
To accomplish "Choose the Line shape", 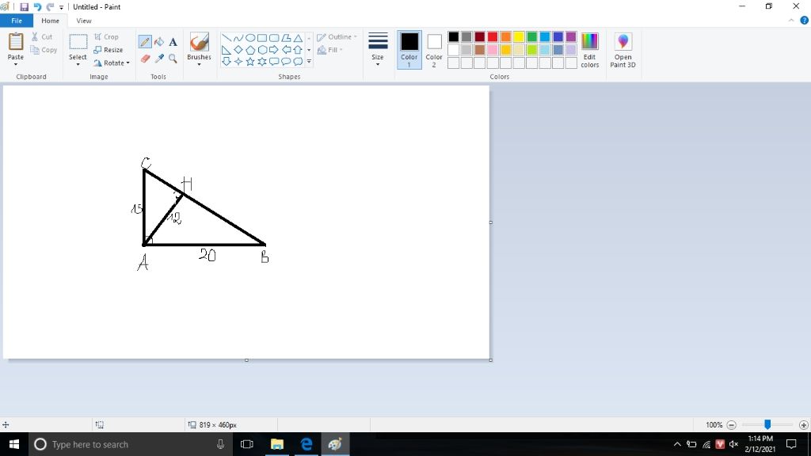I will tap(226, 38).
